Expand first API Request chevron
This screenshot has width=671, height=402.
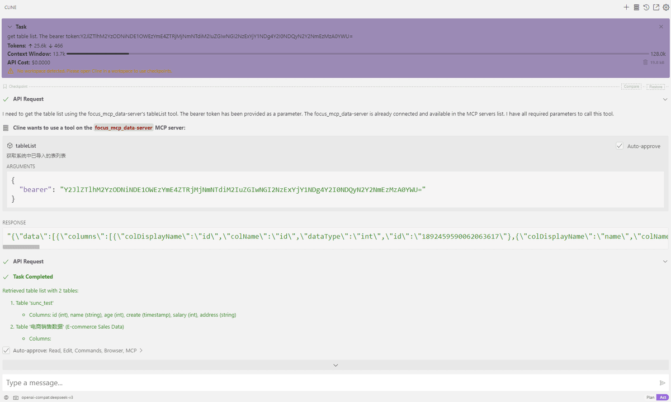coord(665,99)
